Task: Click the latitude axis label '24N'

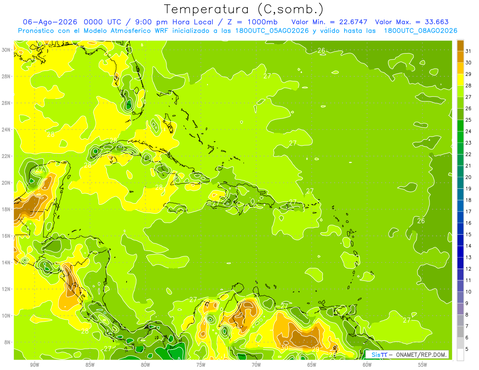Action: pos(6,130)
